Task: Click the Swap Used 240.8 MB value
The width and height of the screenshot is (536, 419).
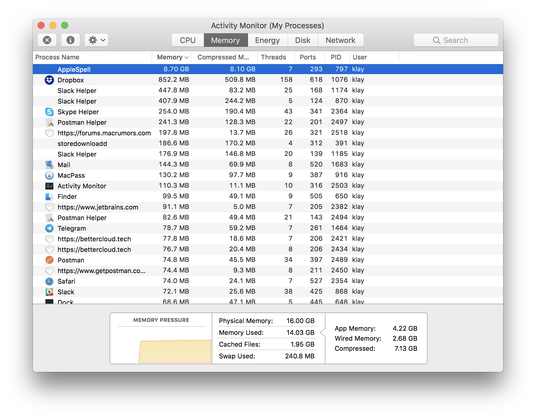Action: 300,356
